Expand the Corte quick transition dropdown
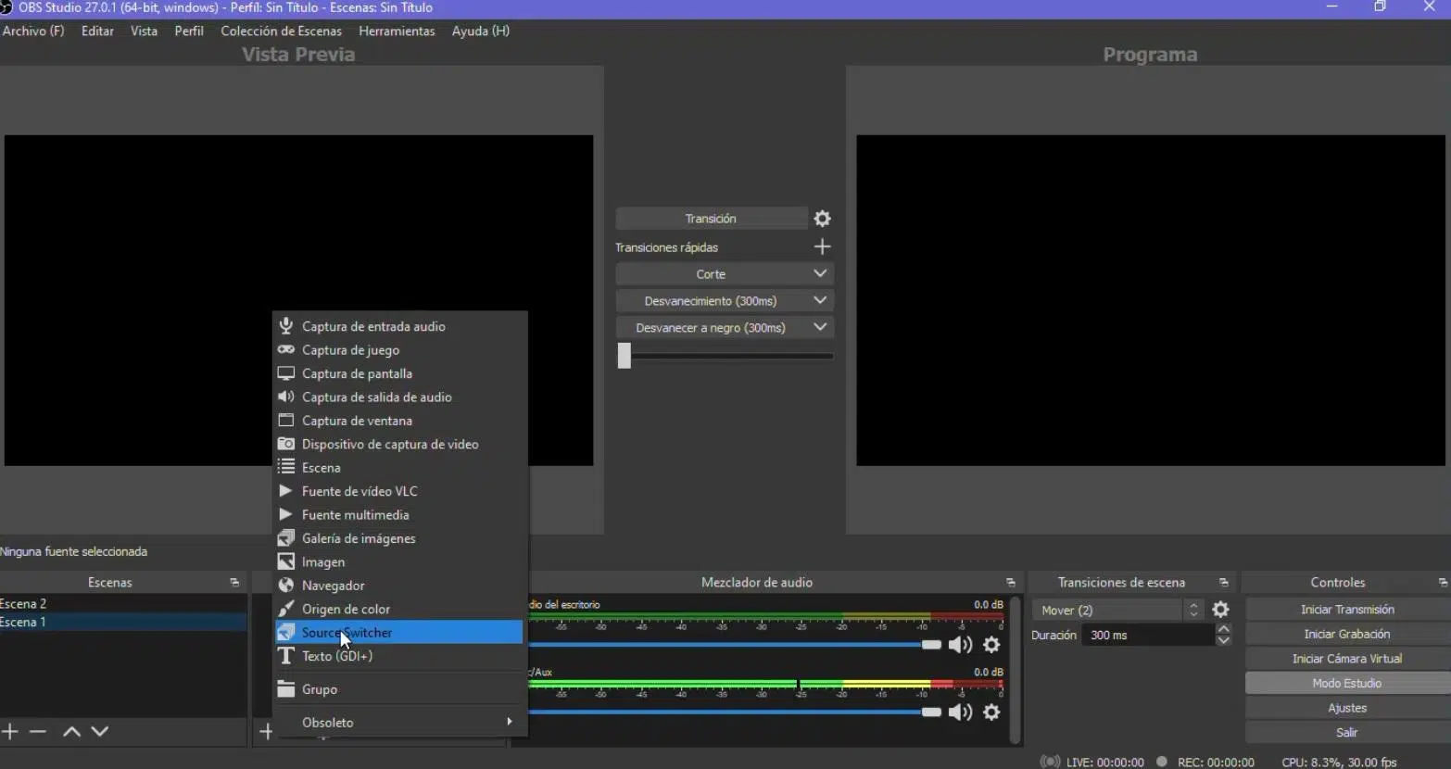Image resolution: width=1451 pixels, height=769 pixels. (x=819, y=274)
